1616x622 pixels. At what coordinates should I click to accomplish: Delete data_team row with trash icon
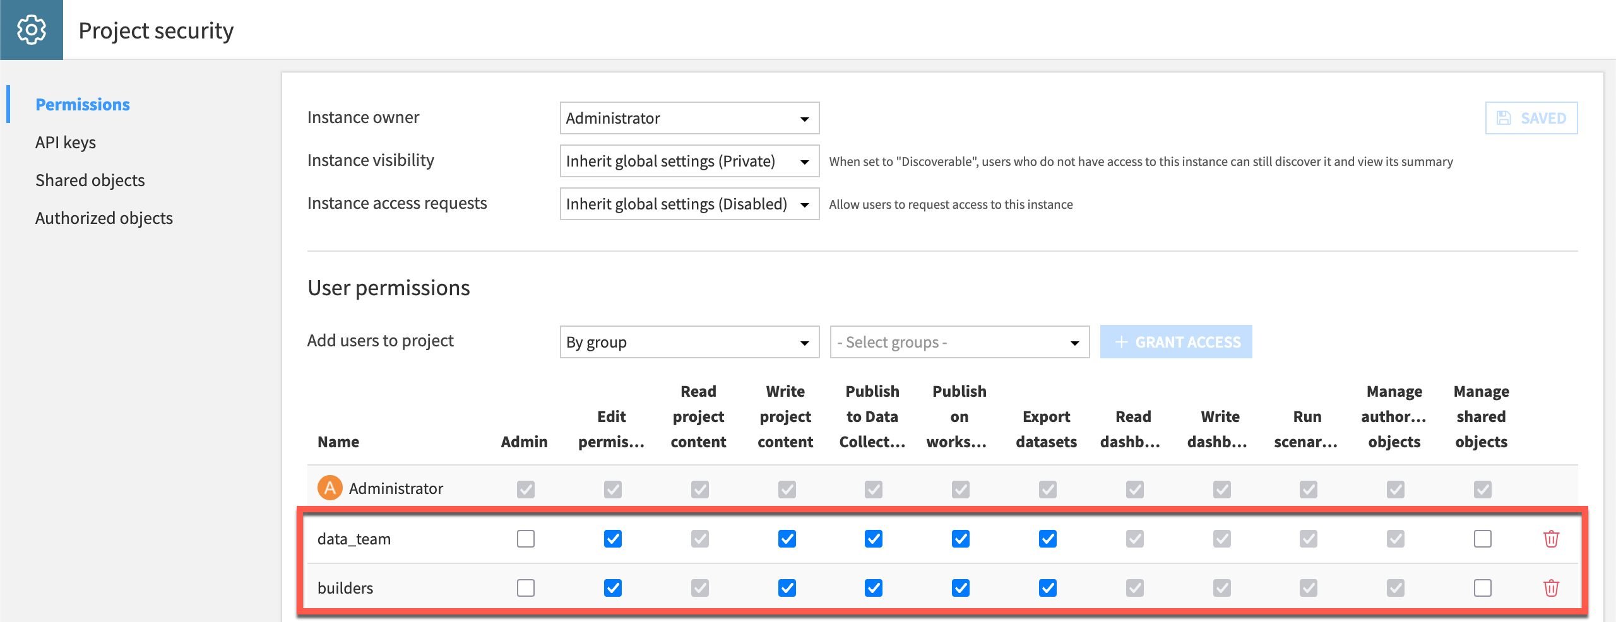tap(1551, 539)
